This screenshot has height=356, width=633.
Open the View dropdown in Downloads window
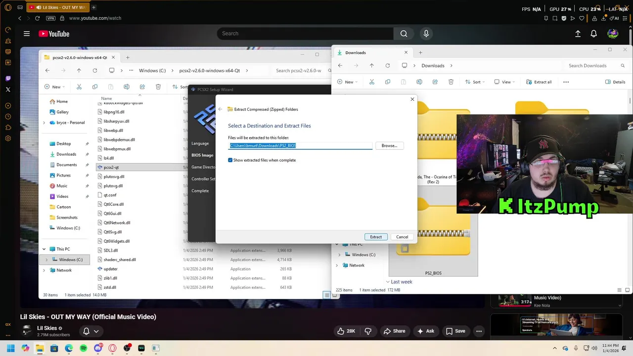coord(504,82)
